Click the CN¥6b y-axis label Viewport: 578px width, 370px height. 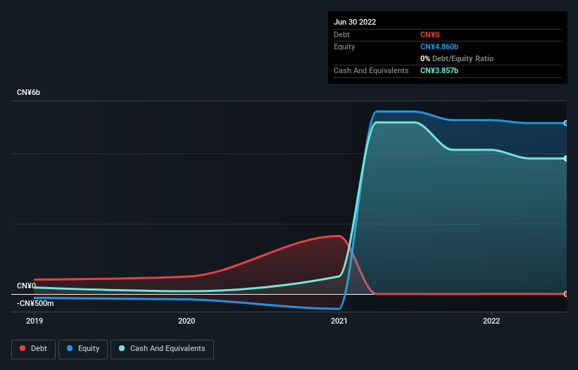pos(28,92)
